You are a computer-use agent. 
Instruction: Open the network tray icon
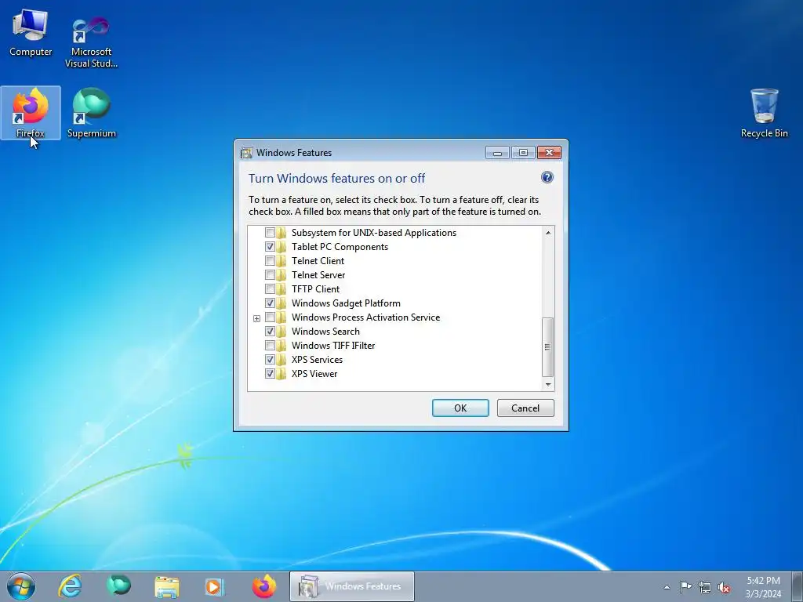705,587
